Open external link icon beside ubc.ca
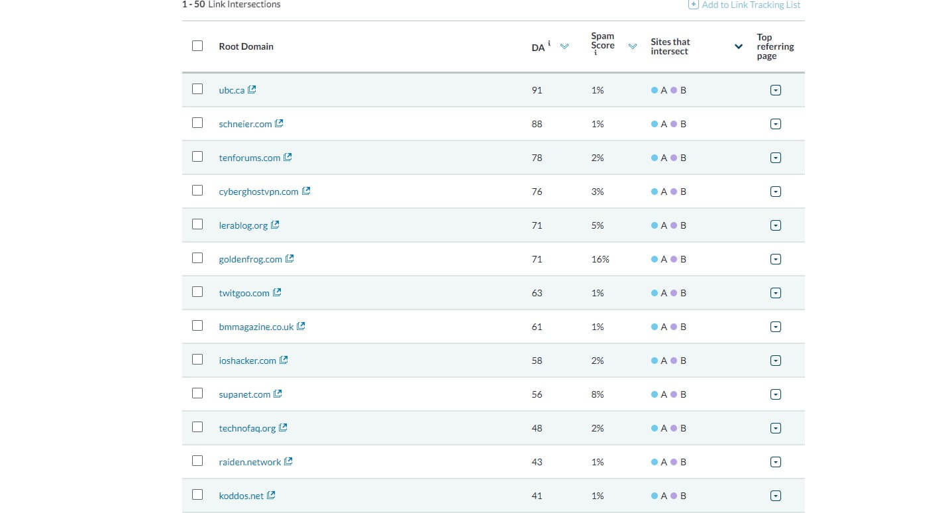 [252, 89]
